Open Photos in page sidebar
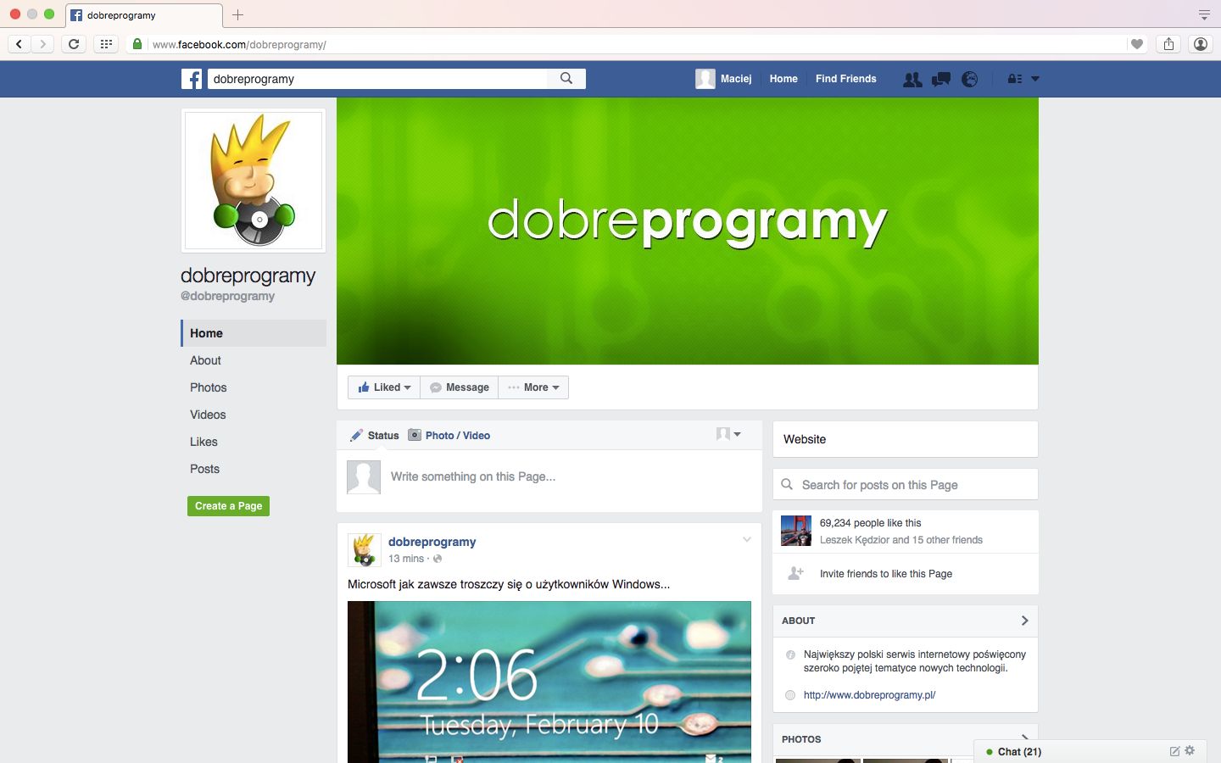1221x763 pixels. point(209,387)
